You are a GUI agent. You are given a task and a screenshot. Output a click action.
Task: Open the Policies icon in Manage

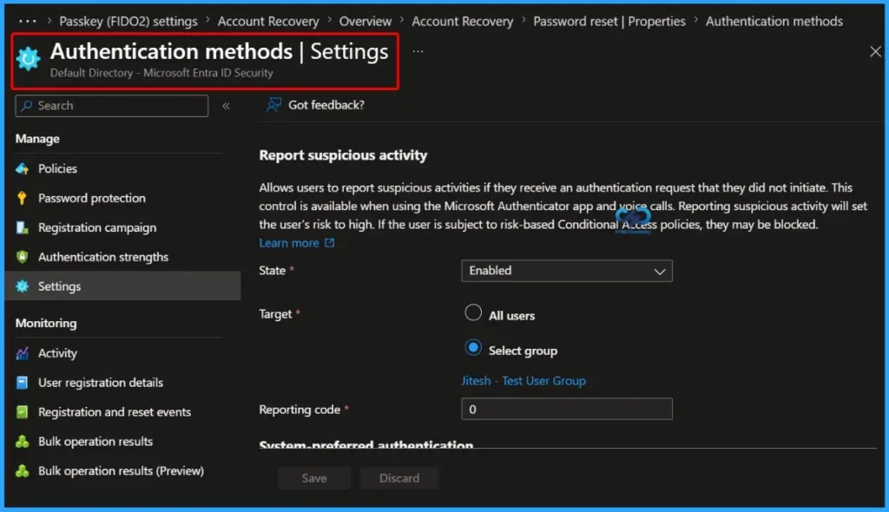pos(22,168)
